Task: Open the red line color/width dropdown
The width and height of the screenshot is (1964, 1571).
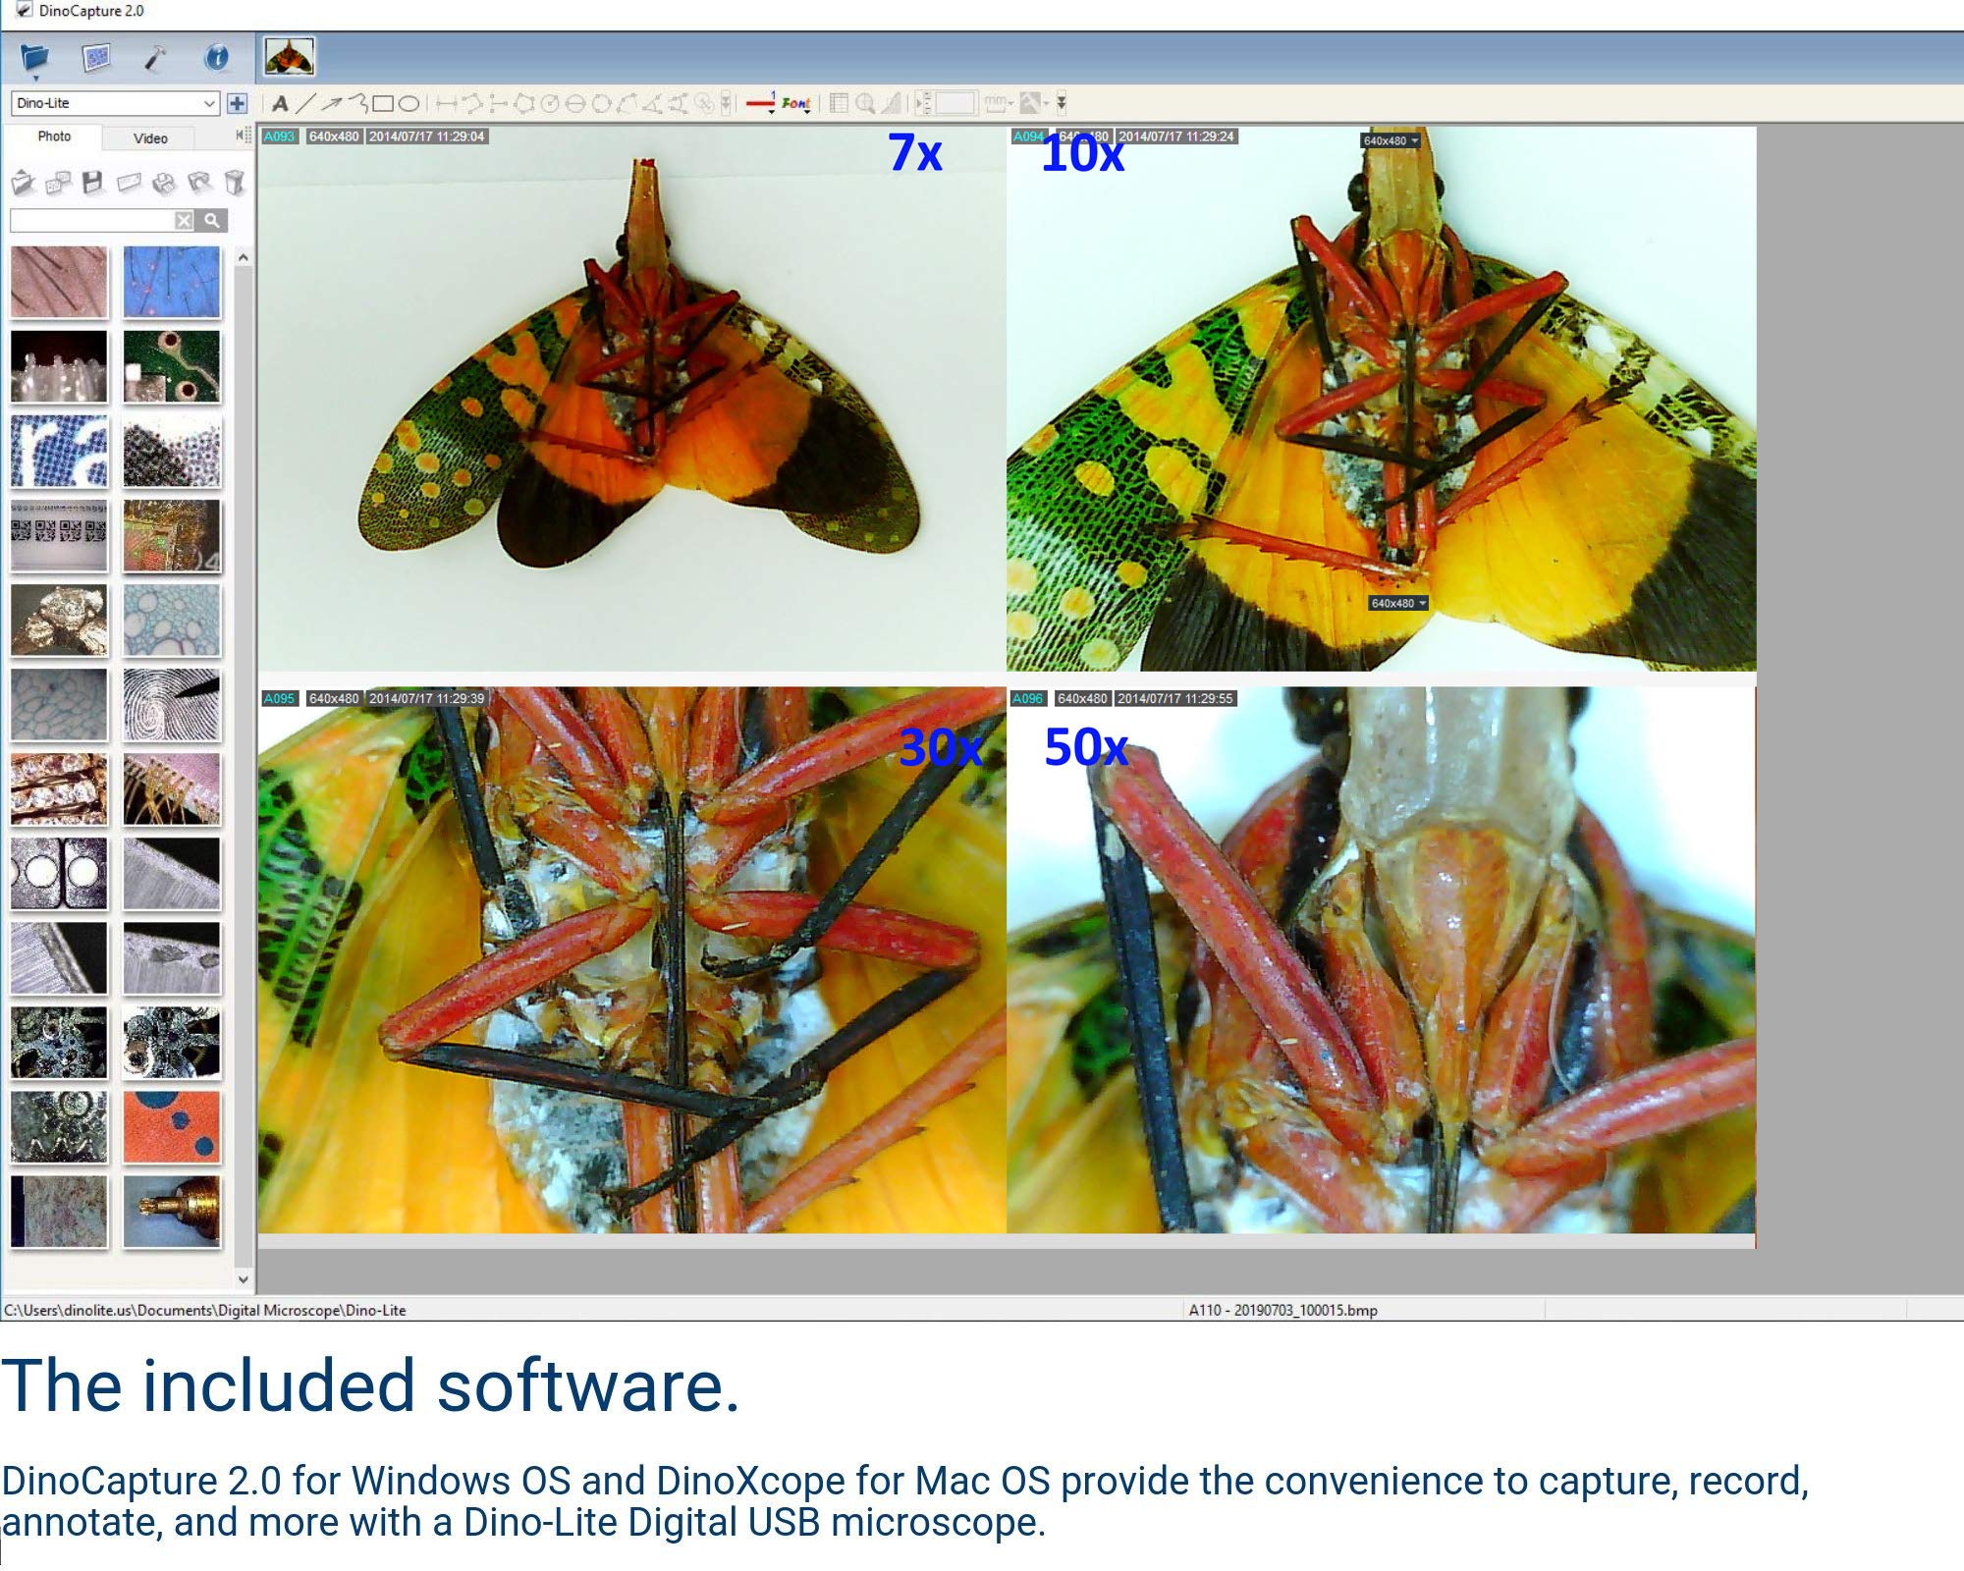Action: point(762,103)
